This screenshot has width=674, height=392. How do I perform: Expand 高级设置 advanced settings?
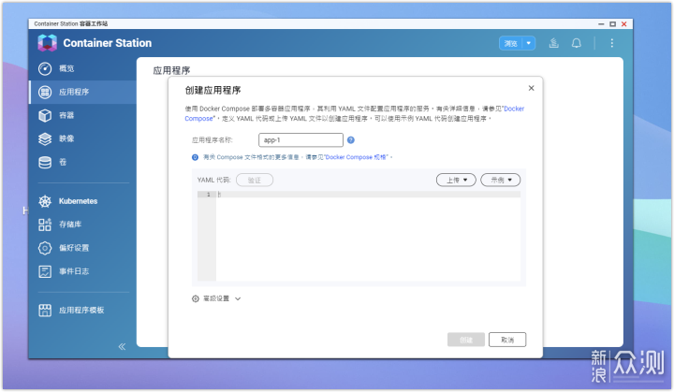coord(216,298)
